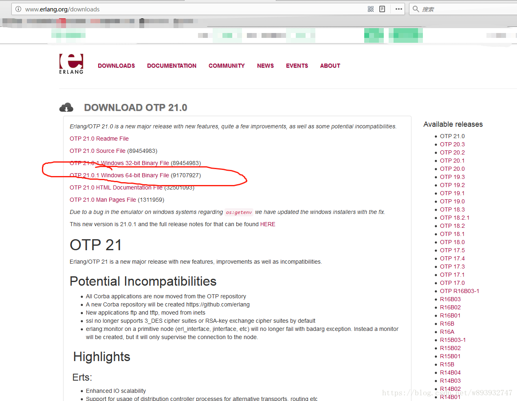
Task: Select OTP 17.0 release
Action: coord(452,283)
